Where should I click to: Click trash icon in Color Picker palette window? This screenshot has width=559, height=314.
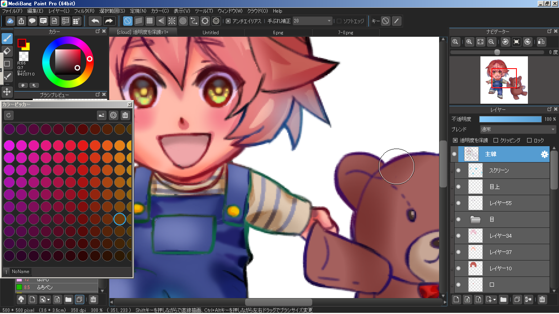pyautogui.click(x=125, y=116)
